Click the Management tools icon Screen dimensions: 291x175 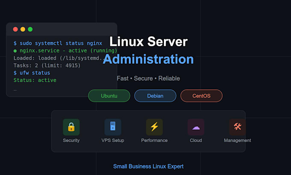tap(238, 127)
